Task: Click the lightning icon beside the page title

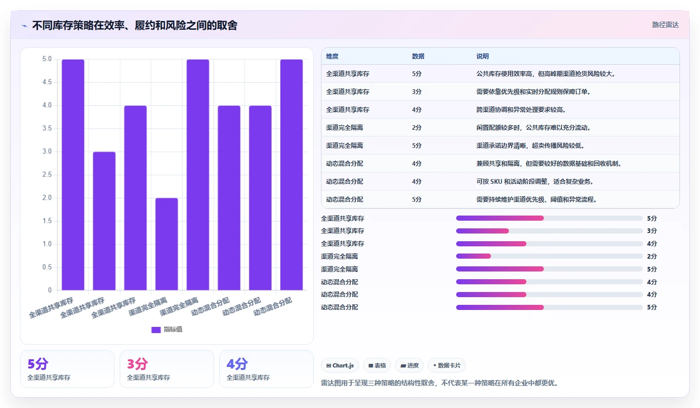Action: pyautogui.click(x=24, y=26)
